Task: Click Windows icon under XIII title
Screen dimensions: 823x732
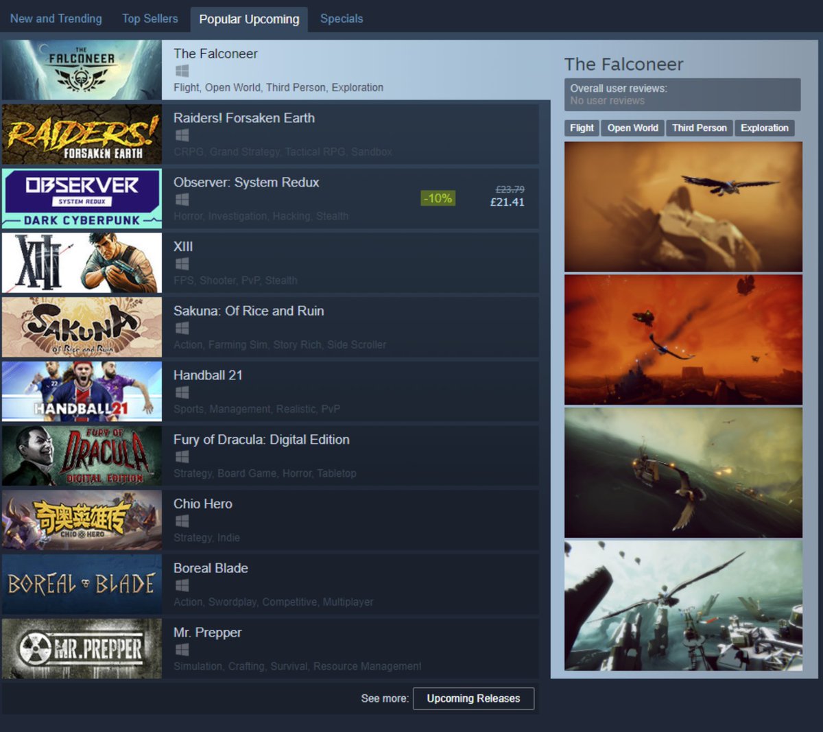Action: [182, 263]
